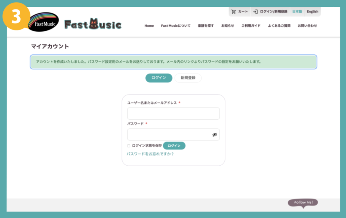Viewport: 346px width, 218px height.
Task: Go to the お知らせ page
Action: 227,26
